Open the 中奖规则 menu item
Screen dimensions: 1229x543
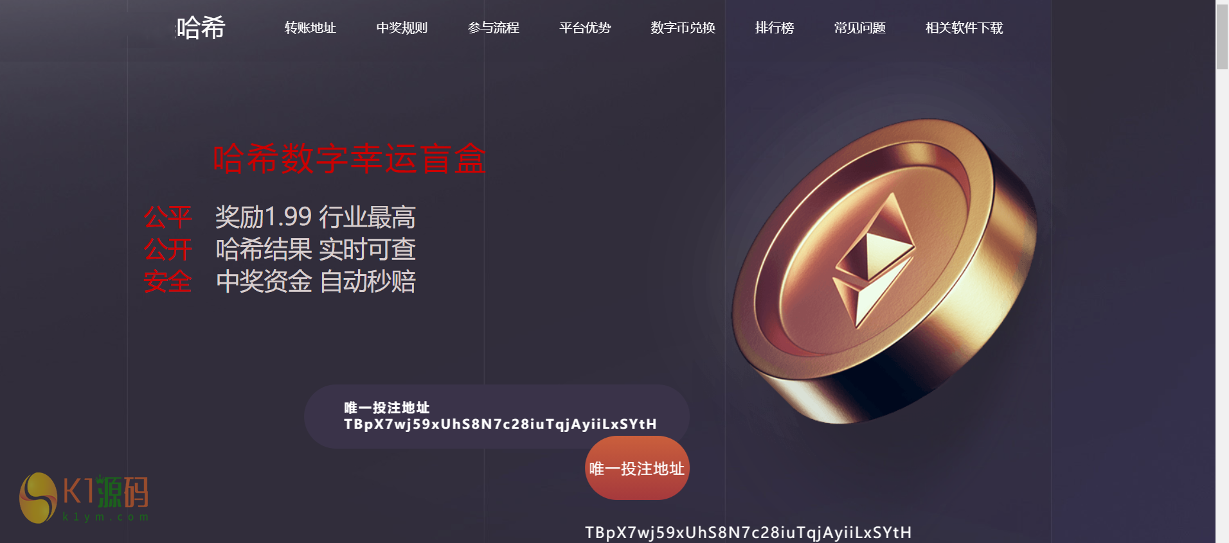402,28
